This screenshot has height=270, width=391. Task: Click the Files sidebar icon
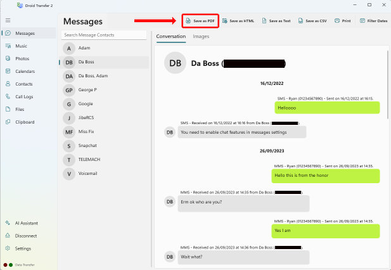pos(8,109)
